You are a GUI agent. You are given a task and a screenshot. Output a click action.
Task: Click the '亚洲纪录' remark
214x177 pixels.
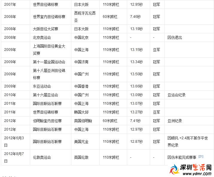pyautogui.click(x=175, y=121)
